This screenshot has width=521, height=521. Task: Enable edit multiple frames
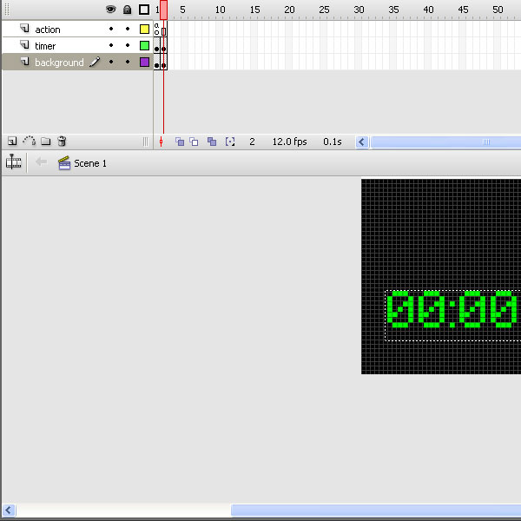212,142
